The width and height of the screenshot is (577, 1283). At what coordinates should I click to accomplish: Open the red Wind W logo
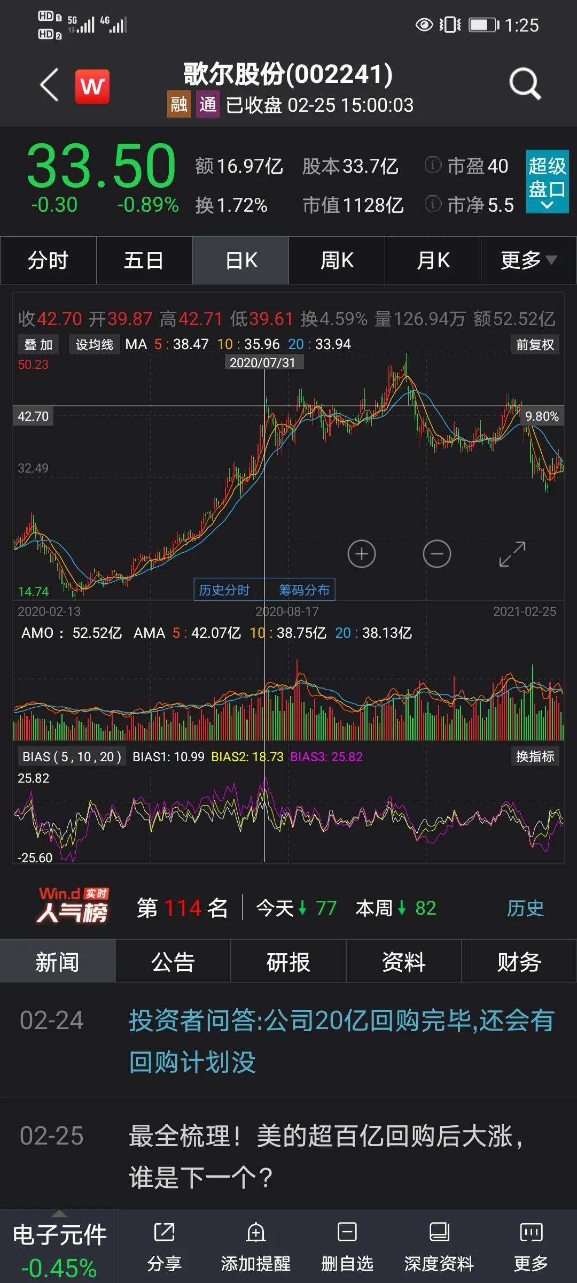click(92, 86)
